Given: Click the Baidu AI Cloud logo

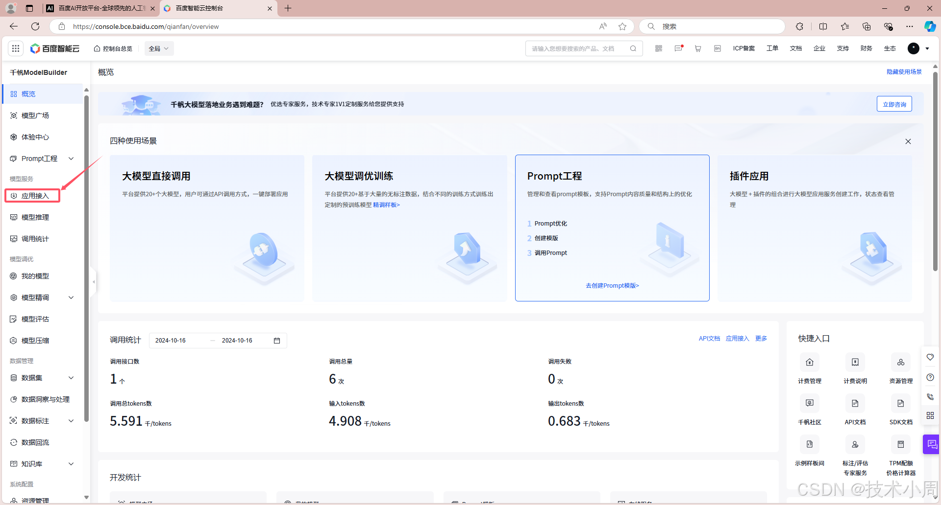Looking at the screenshot, I should tap(55, 48).
